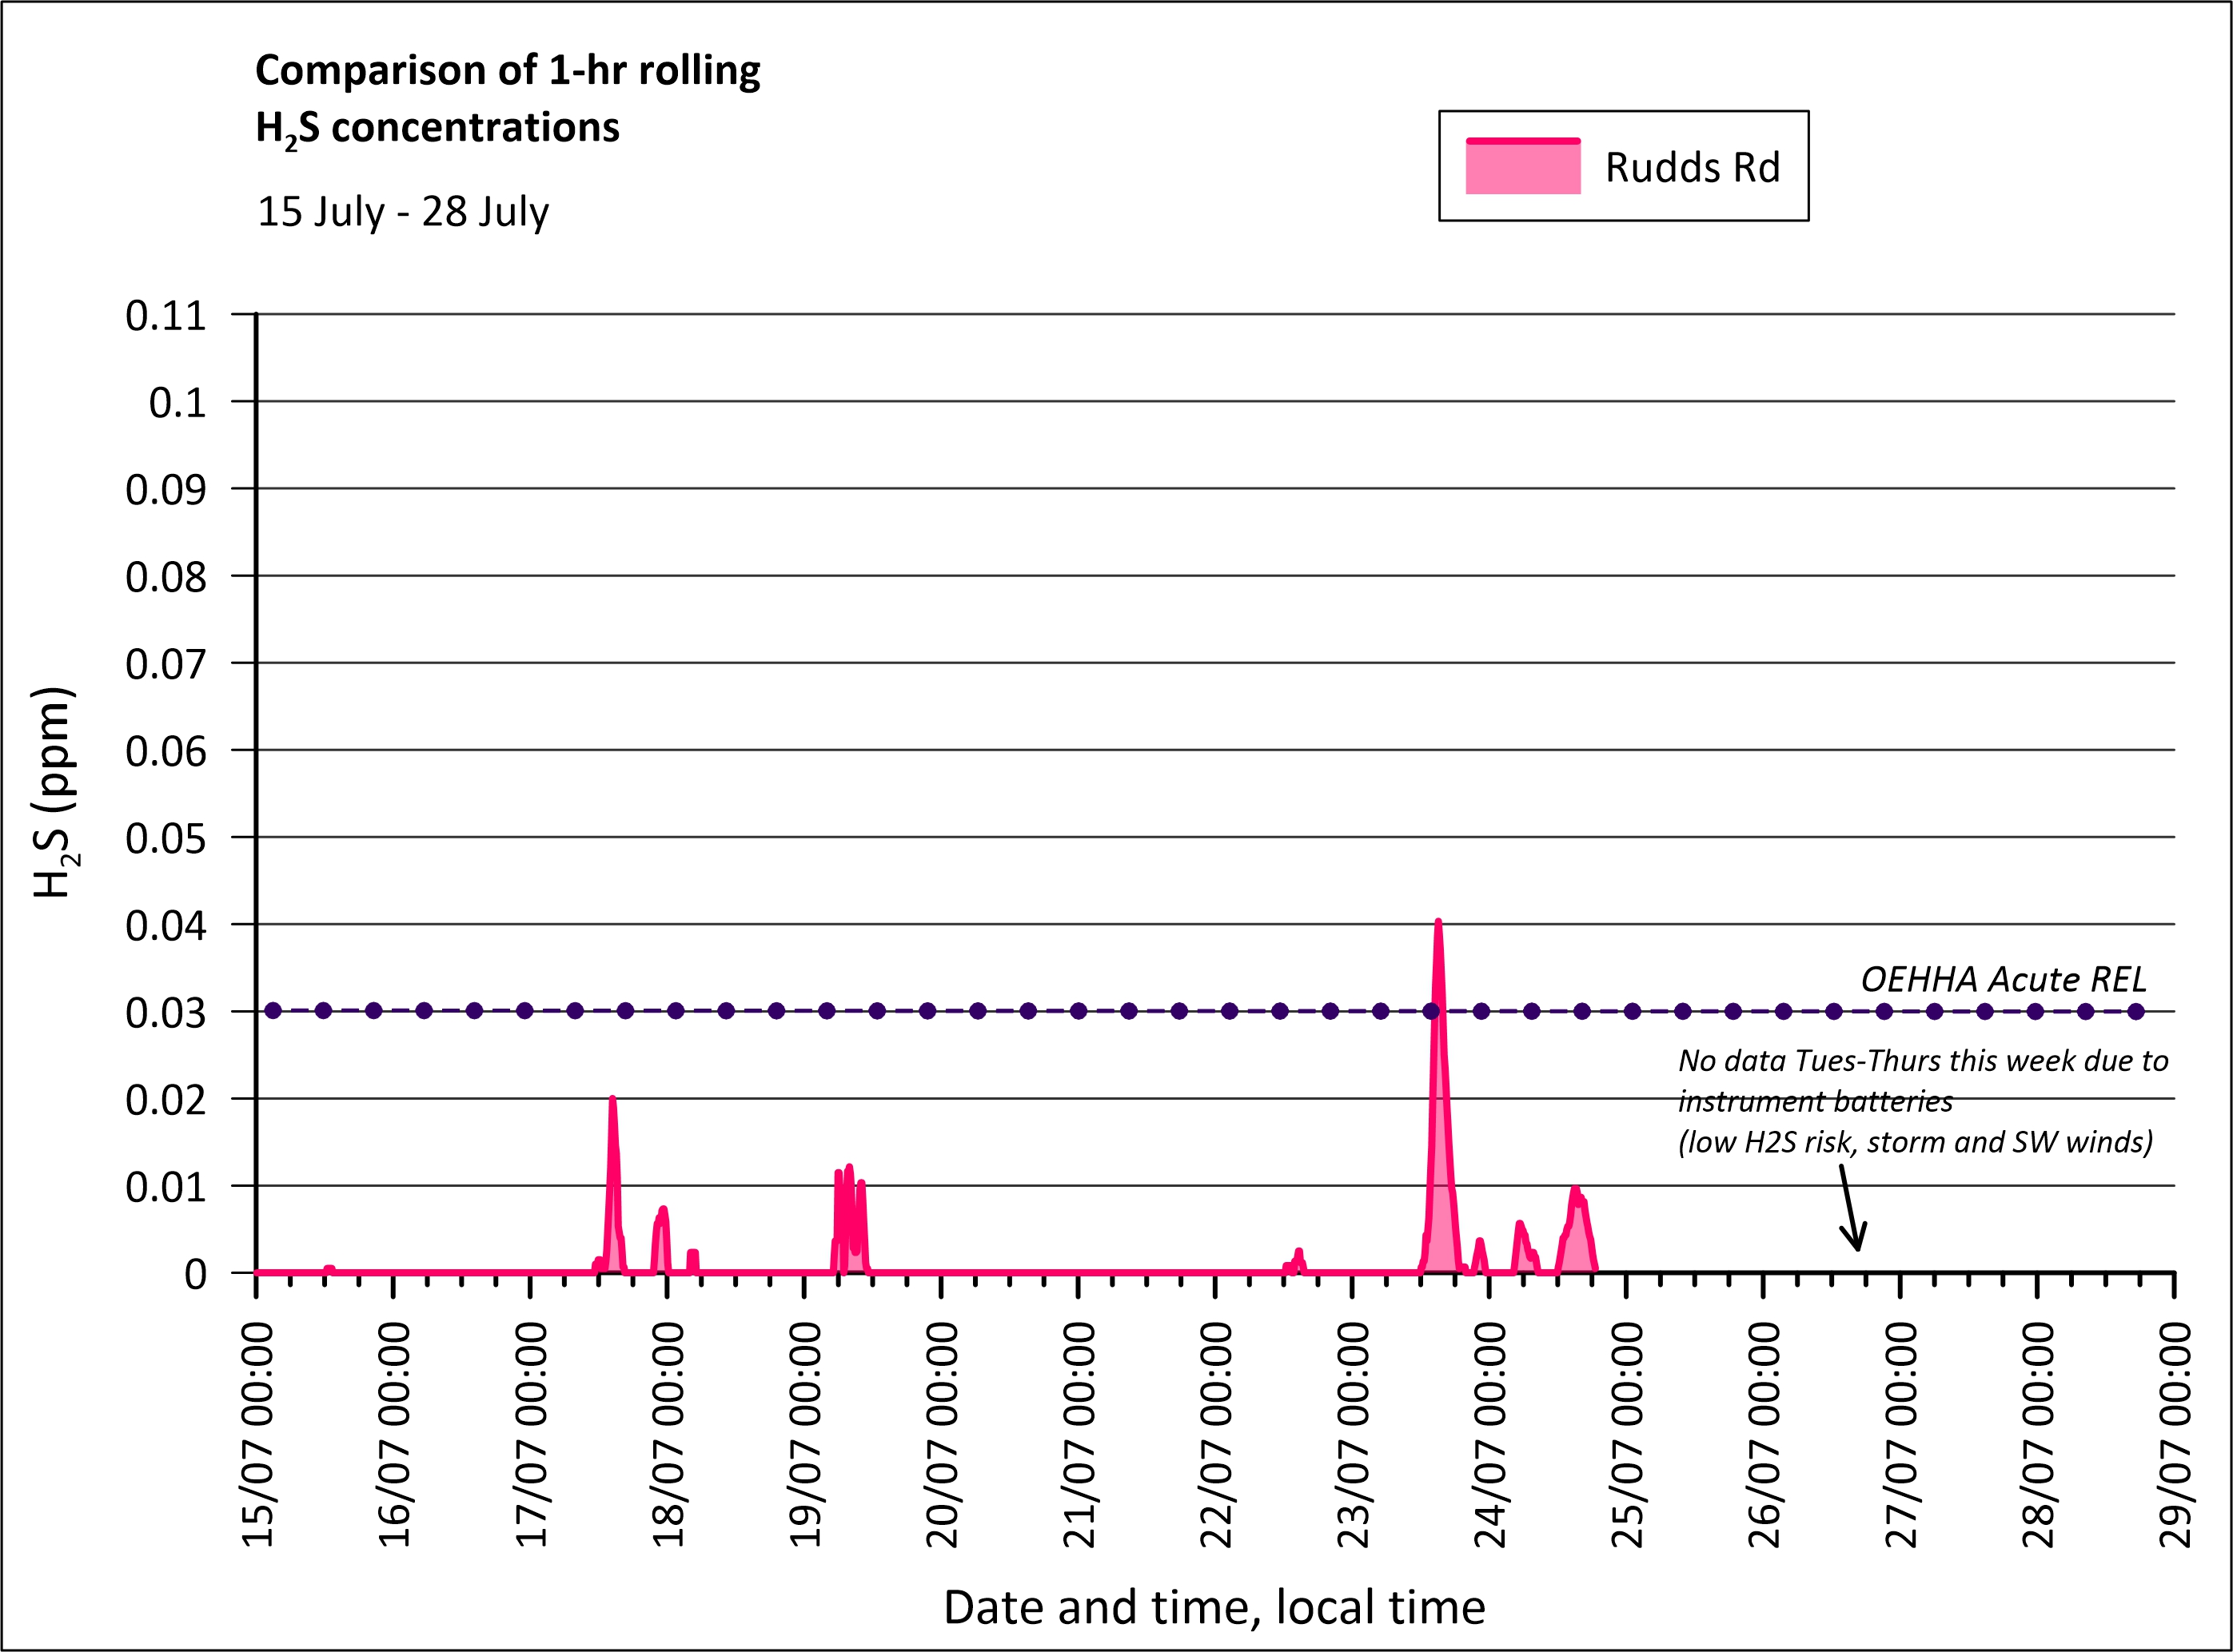Screen dimensions: 2233x1652
Task: Click the 0.07 y-axis label
Action: pyautogui.click(x=166, y=664)
